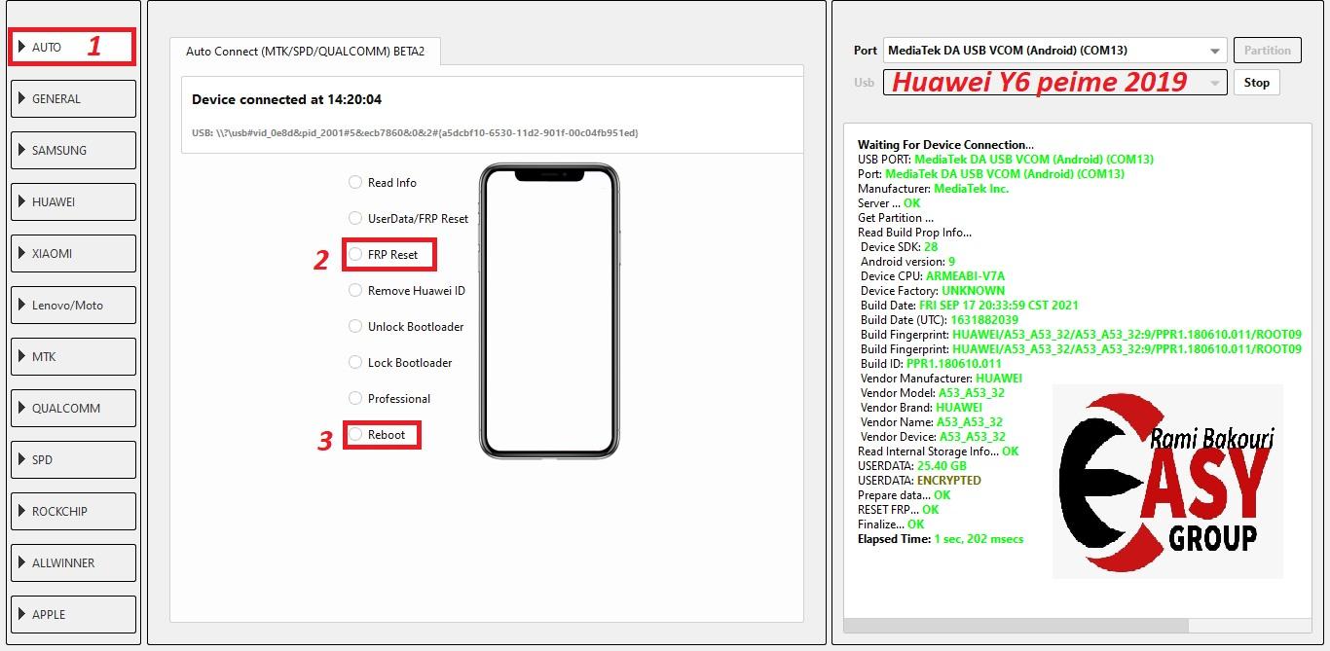Select the UserData/FRP Reset option

pyautogui.click(x=409, y=218)
